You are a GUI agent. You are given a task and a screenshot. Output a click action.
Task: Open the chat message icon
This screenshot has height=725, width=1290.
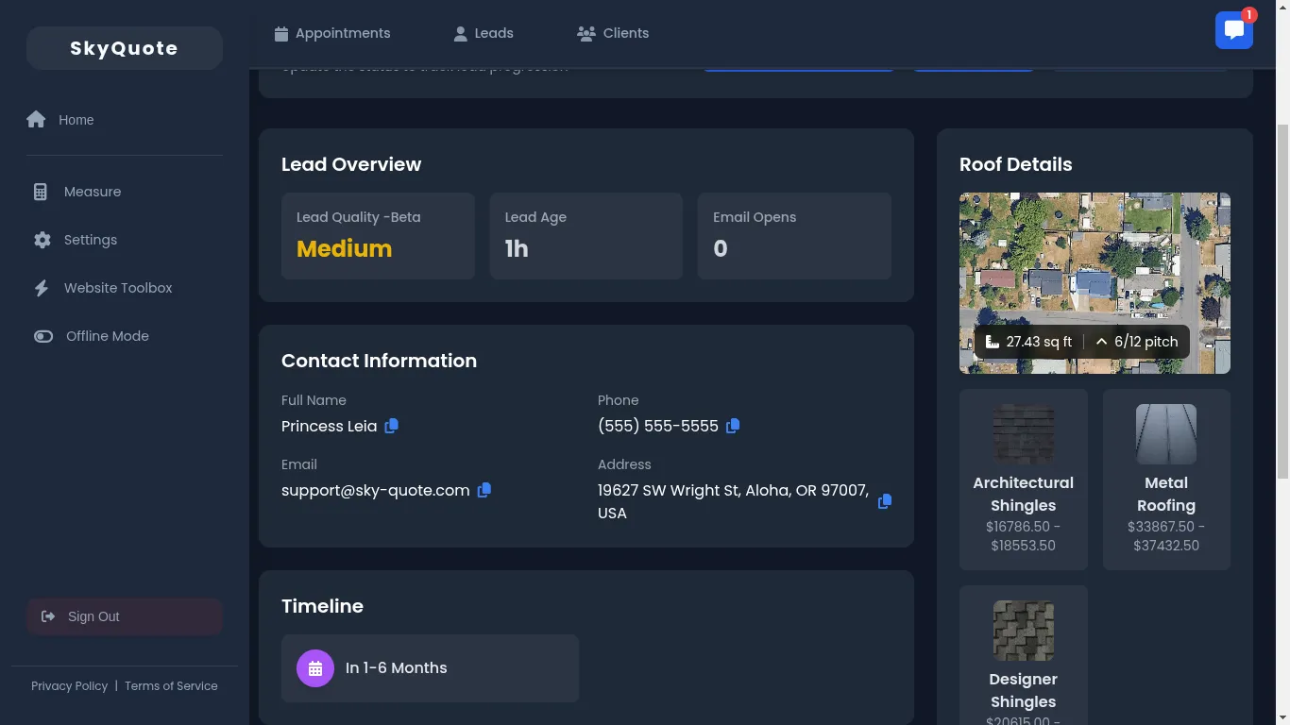point(1233,30)
